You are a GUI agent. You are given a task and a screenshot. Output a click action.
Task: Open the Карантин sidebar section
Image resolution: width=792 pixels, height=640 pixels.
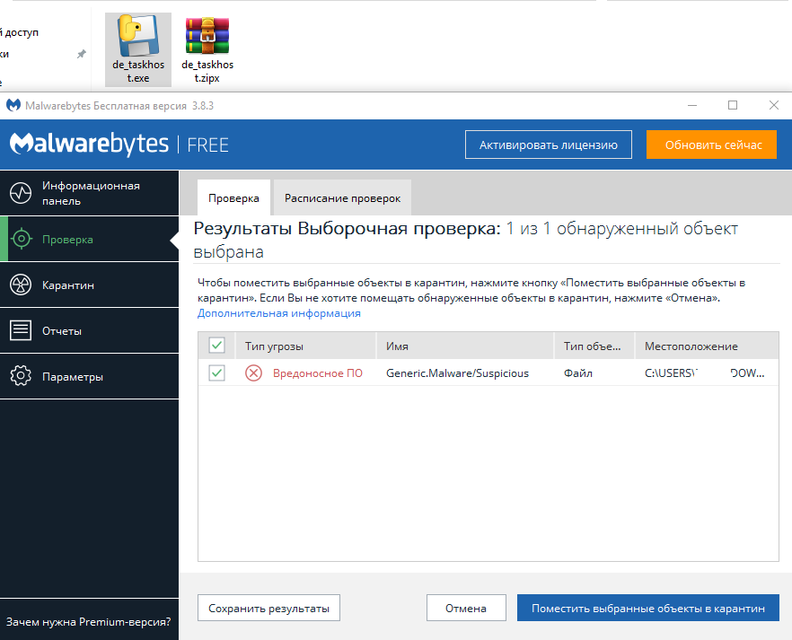click(x=90, y=285)
